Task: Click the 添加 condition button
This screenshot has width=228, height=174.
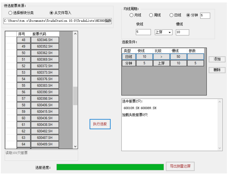Action: click(217, 59)
